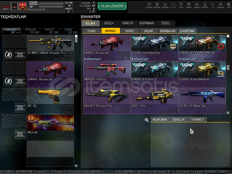Image resolution: width=232 pixels, height=174 pixels.
Task: Select the UZAS-12 Mavi Ay weapon thumbnail
Action: coord(202,101)
